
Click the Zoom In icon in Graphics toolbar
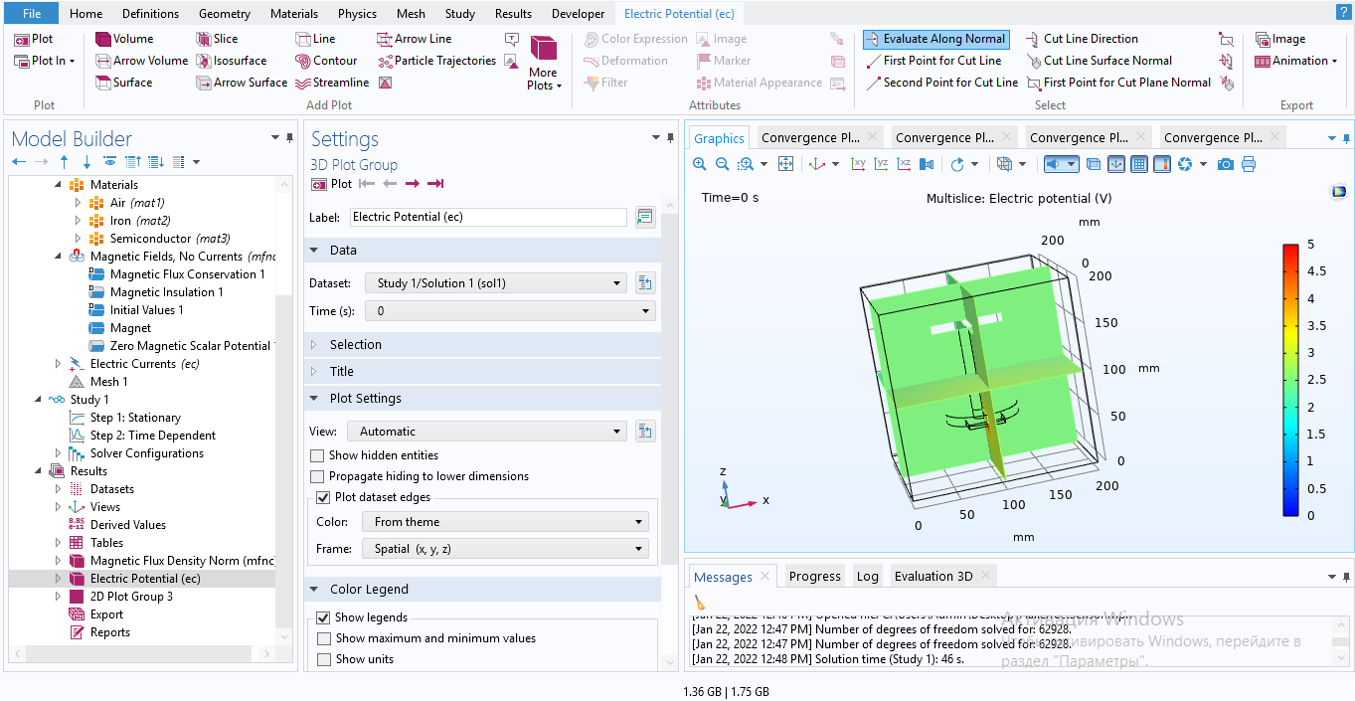pyautogui.click(x=700, y=164)
